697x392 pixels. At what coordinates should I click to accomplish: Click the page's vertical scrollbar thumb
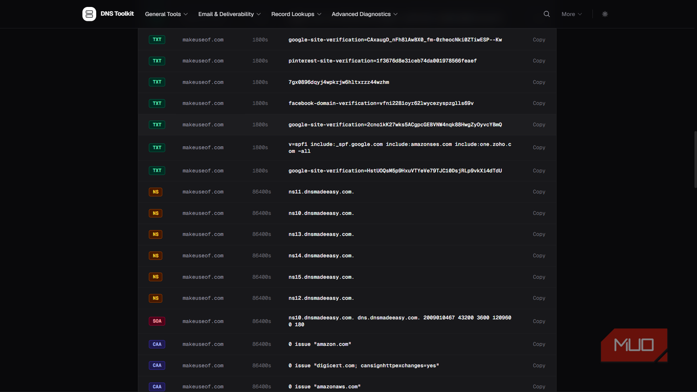(695, 159)
